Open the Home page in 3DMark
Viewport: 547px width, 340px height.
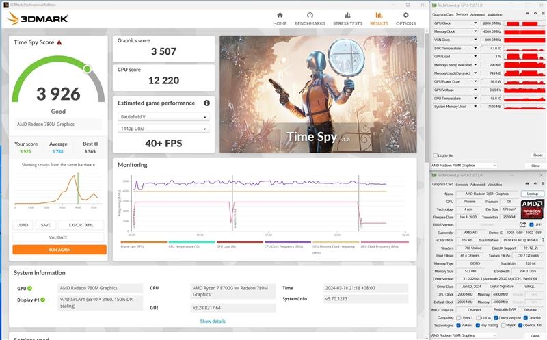pos(280,18)
